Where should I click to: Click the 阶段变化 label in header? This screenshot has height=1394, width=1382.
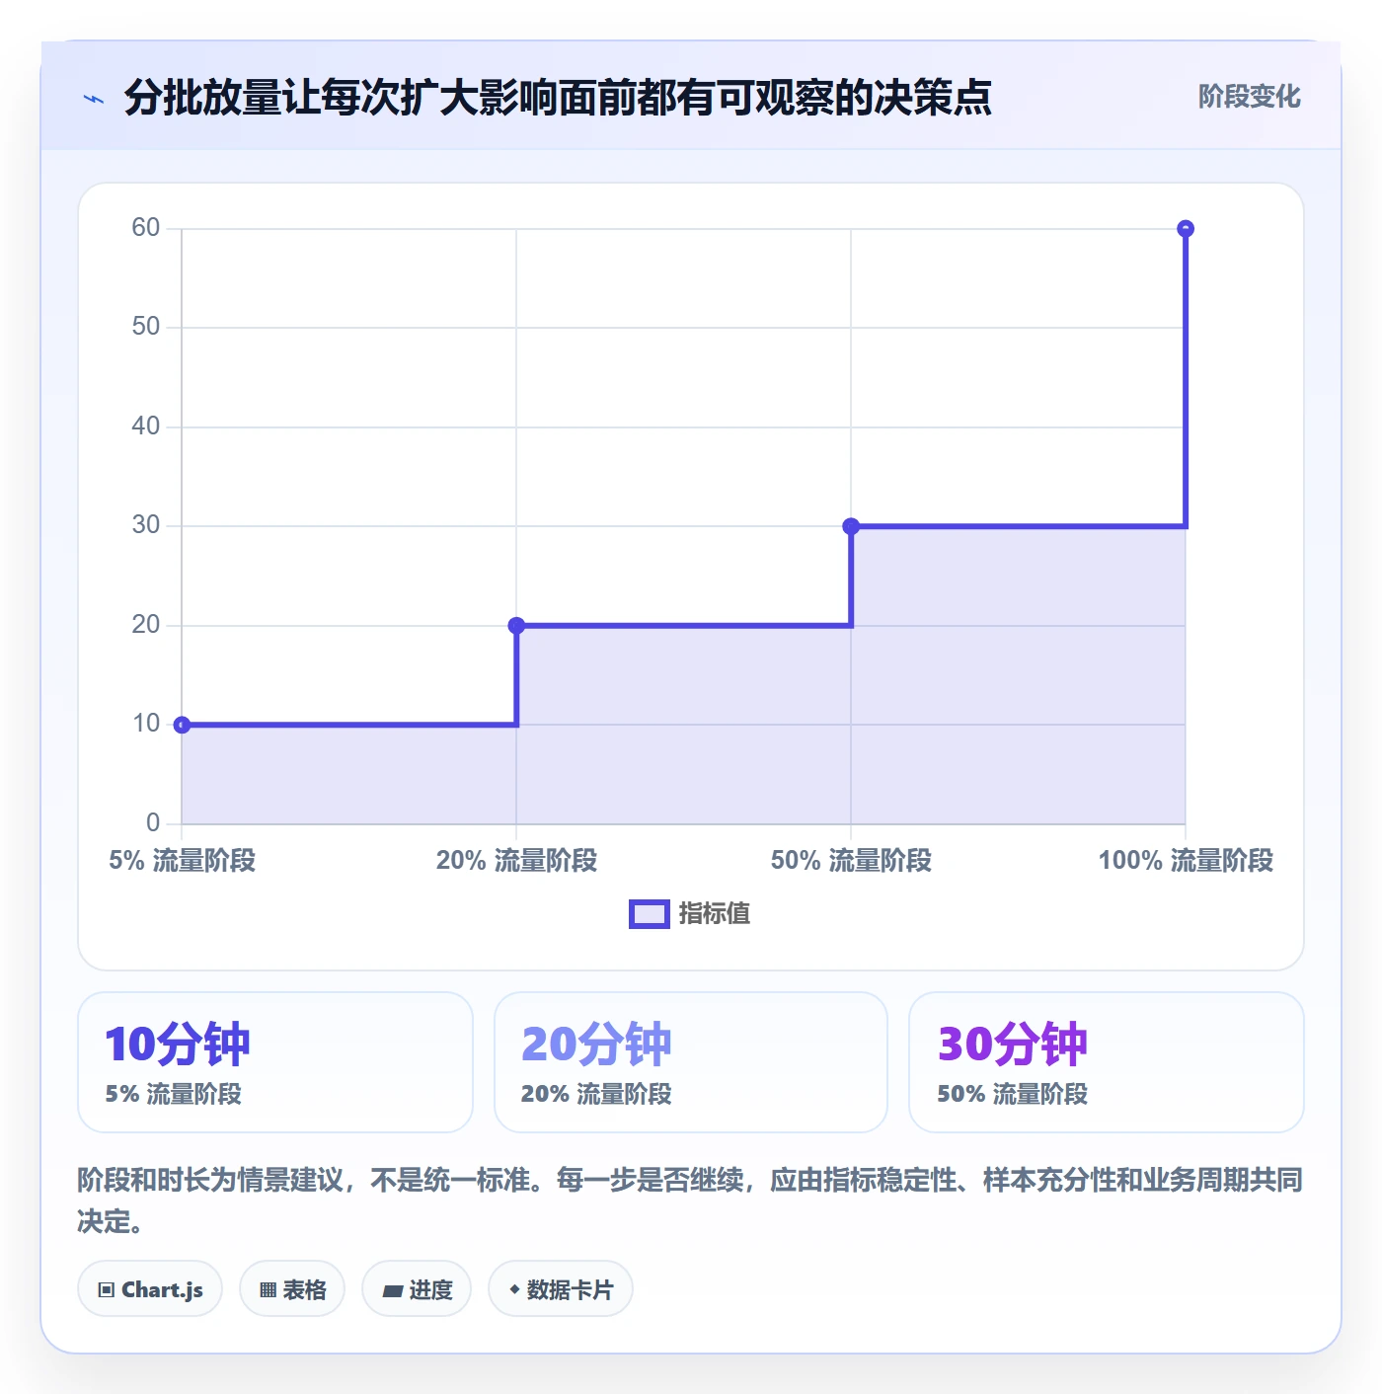pos(1249,97)
